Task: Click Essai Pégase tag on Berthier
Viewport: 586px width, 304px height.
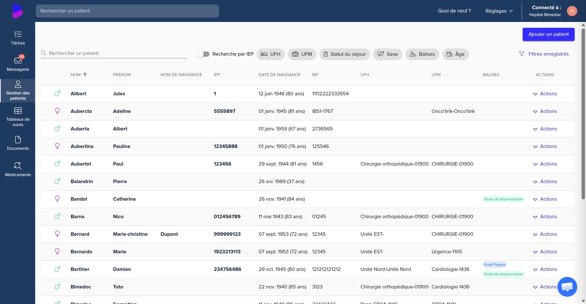Action: pyautogui.click(x=495, y=265)
